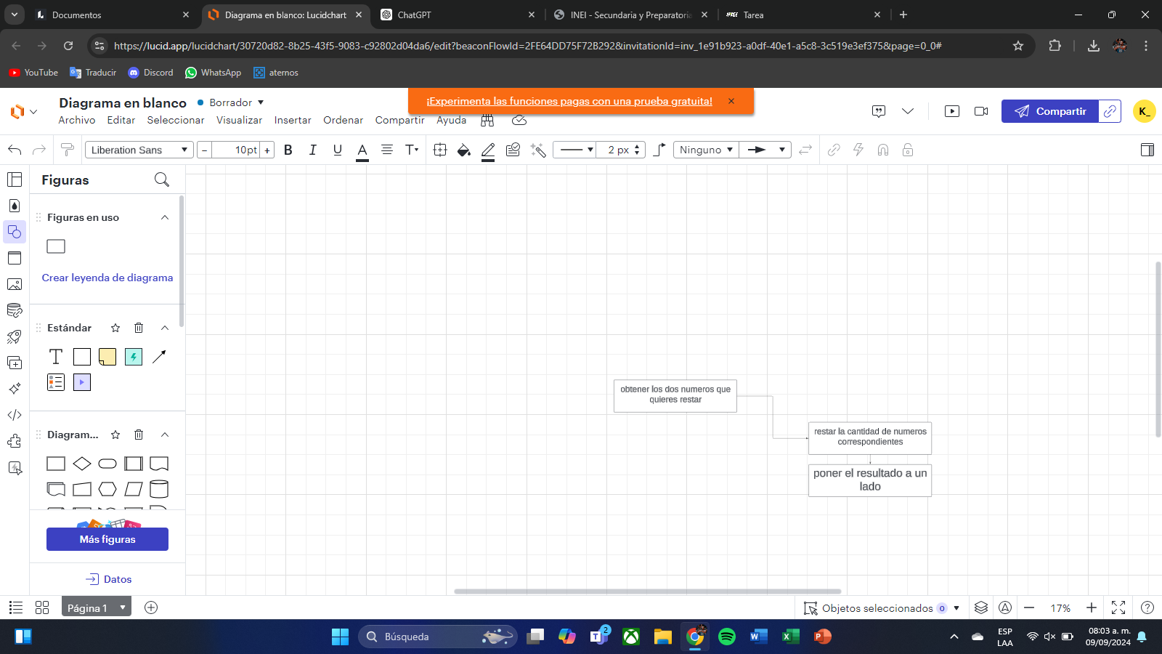Viewport: 1162px width, 654px height.
Task: Select the fill color paint bucket
Action: [x=463, y=150]
